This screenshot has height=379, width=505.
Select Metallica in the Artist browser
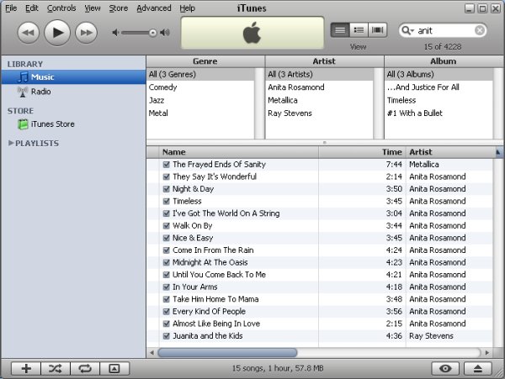(320, 100)
